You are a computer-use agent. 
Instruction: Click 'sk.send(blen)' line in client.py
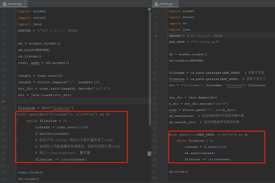click(x=181, y=116)
